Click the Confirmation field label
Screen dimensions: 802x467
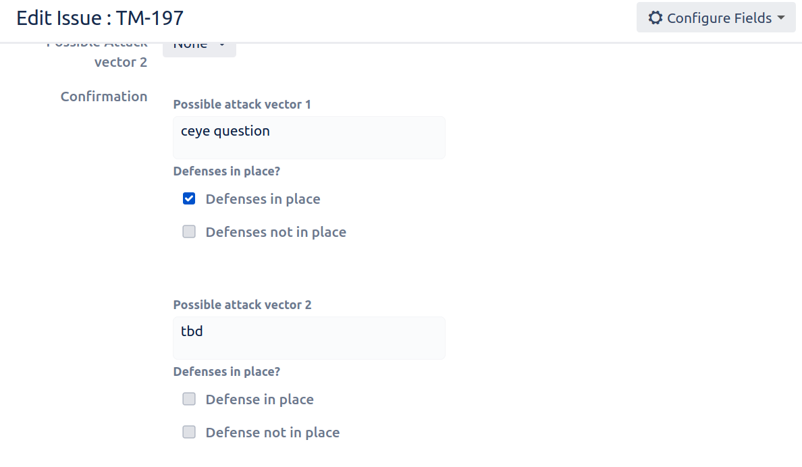click(104, 96)
